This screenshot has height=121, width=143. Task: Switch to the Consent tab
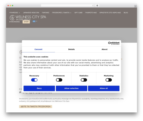[38, 49]
